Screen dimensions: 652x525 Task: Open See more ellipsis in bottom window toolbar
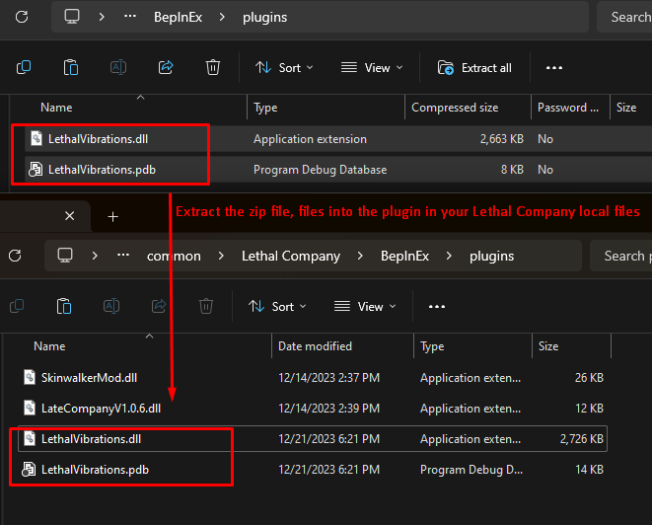(437, 307)
